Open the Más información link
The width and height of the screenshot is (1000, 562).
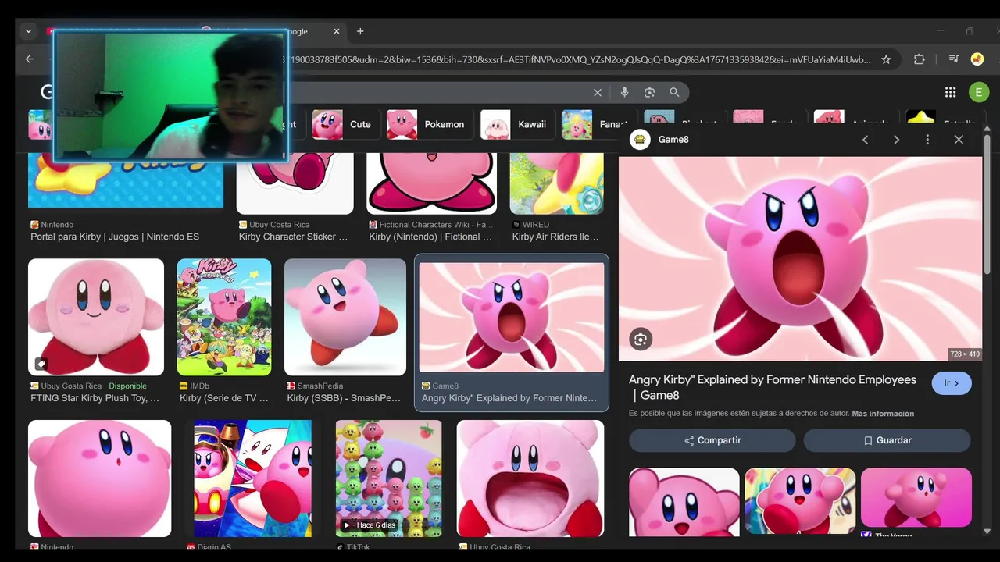[883, 414]
